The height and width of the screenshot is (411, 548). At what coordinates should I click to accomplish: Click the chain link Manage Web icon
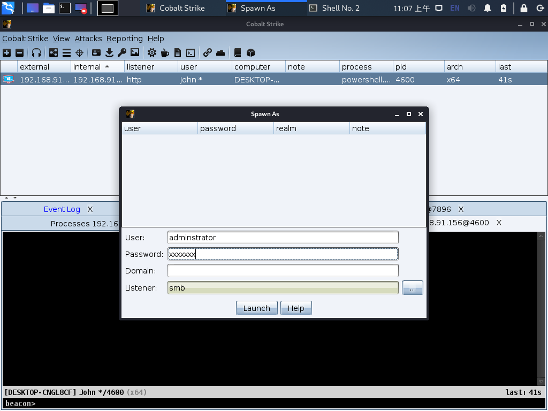click(x=208, y=52)
